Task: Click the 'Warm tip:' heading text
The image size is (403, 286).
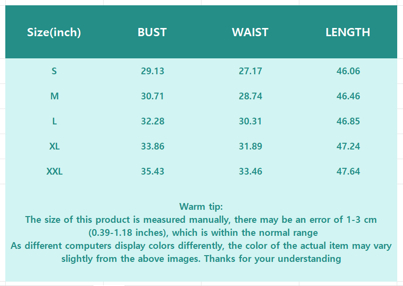Action: [201, 206]
